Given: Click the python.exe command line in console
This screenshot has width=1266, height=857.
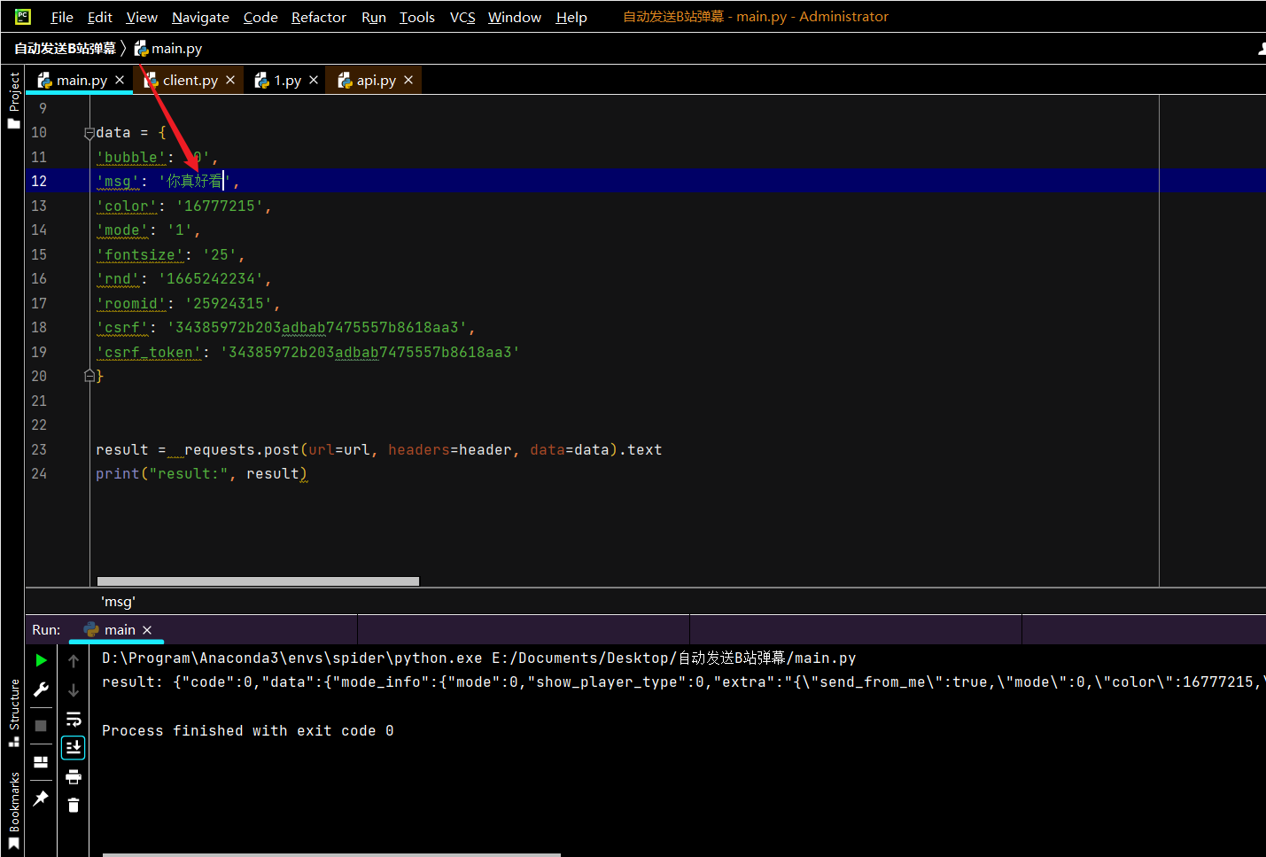Looking at the screenshot, I should click(x=478, y=658).
